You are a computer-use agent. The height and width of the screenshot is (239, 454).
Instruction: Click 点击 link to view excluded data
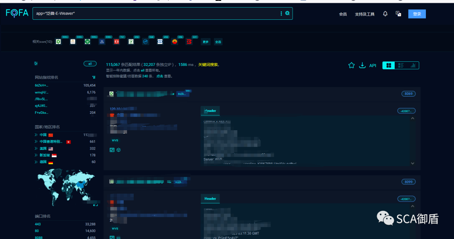160,76
